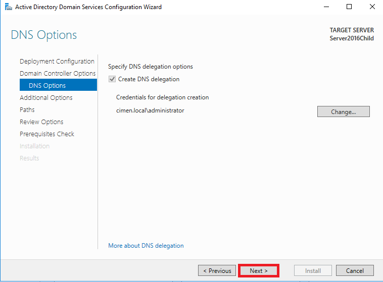Click the disabled Results step

[x=29, y=158]
